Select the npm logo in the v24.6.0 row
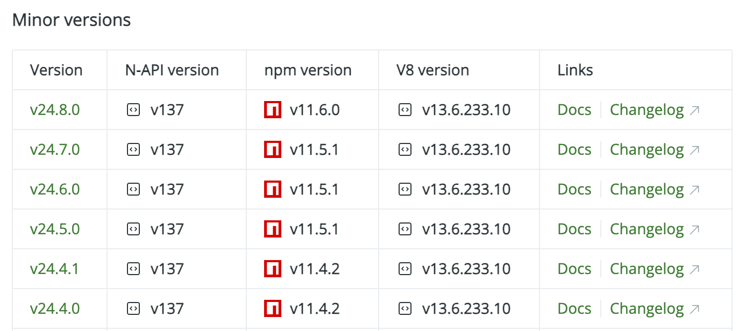The width and height of the screenshot is (738, 331). [273, 189]
